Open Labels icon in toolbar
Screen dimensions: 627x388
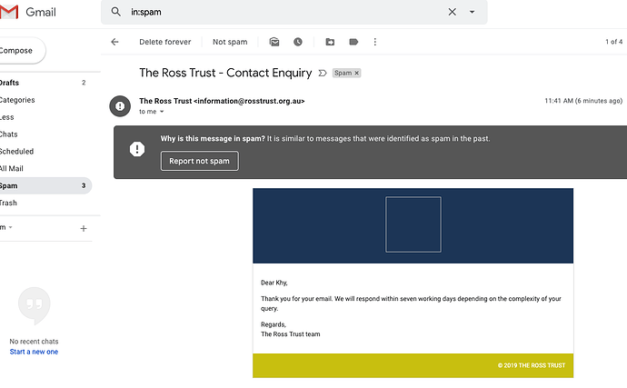coord(353,42)
